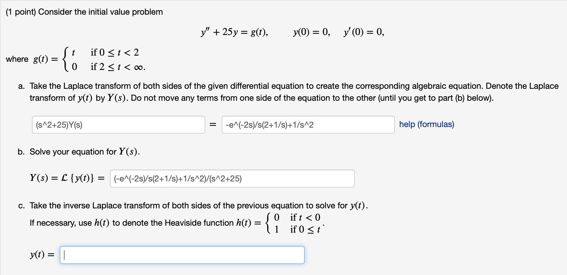567x275 pixels.
Task: Click the "y(t) =" label beside the empty field
Action: 42,255
